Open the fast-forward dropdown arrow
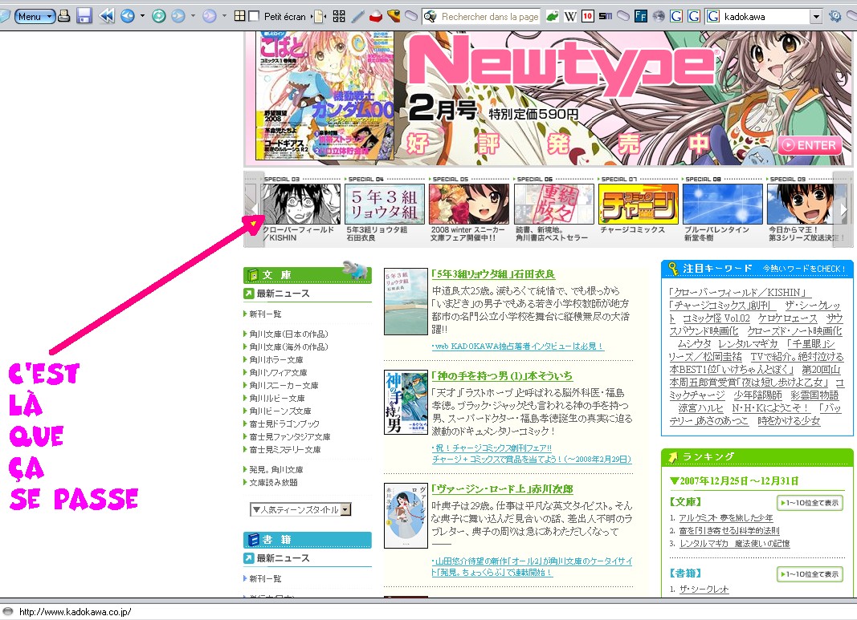The image size is (857, 620). 224,16
